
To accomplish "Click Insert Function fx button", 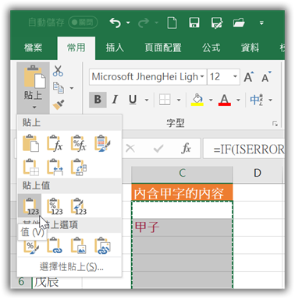I will point(187,149).
